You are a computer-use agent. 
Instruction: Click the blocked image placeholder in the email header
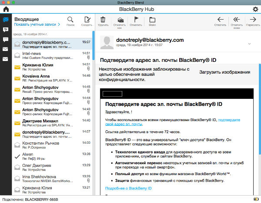pyautogui.click(x=112, y=94)
